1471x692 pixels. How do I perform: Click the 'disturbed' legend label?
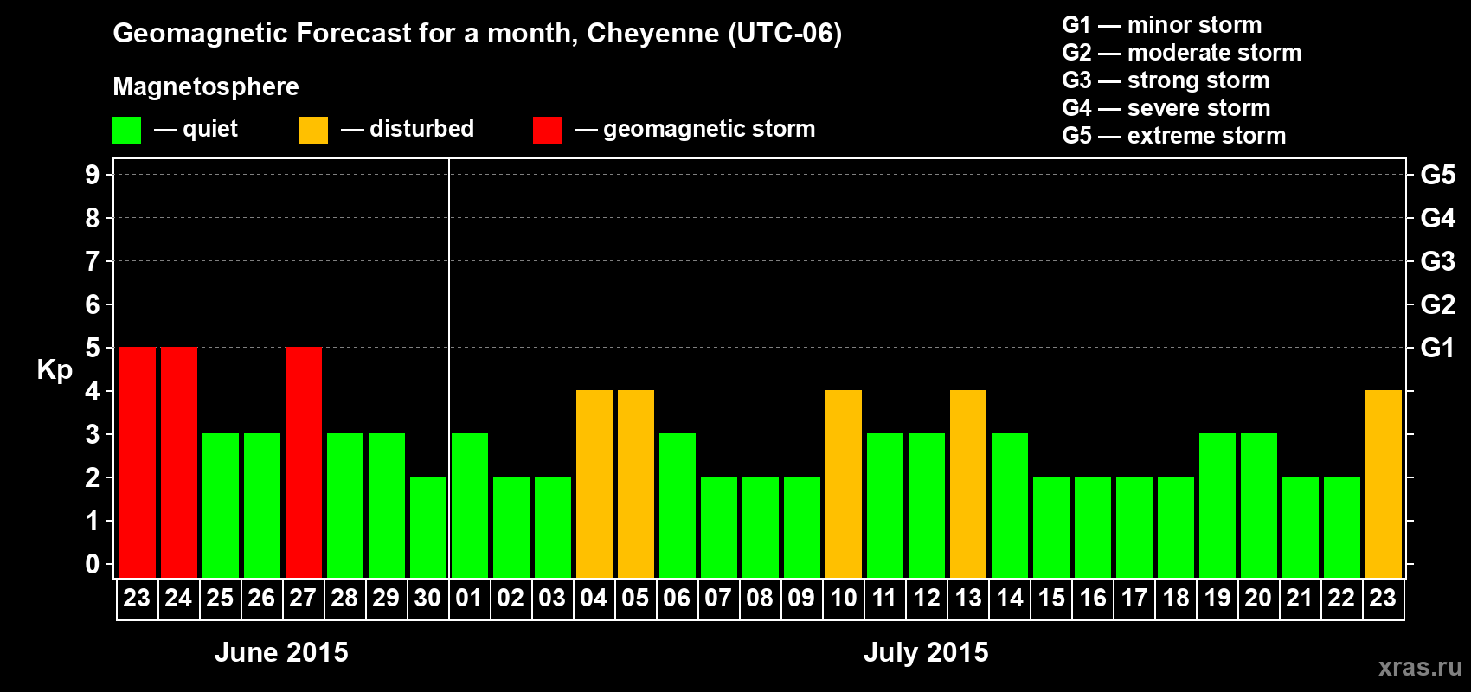422,129
